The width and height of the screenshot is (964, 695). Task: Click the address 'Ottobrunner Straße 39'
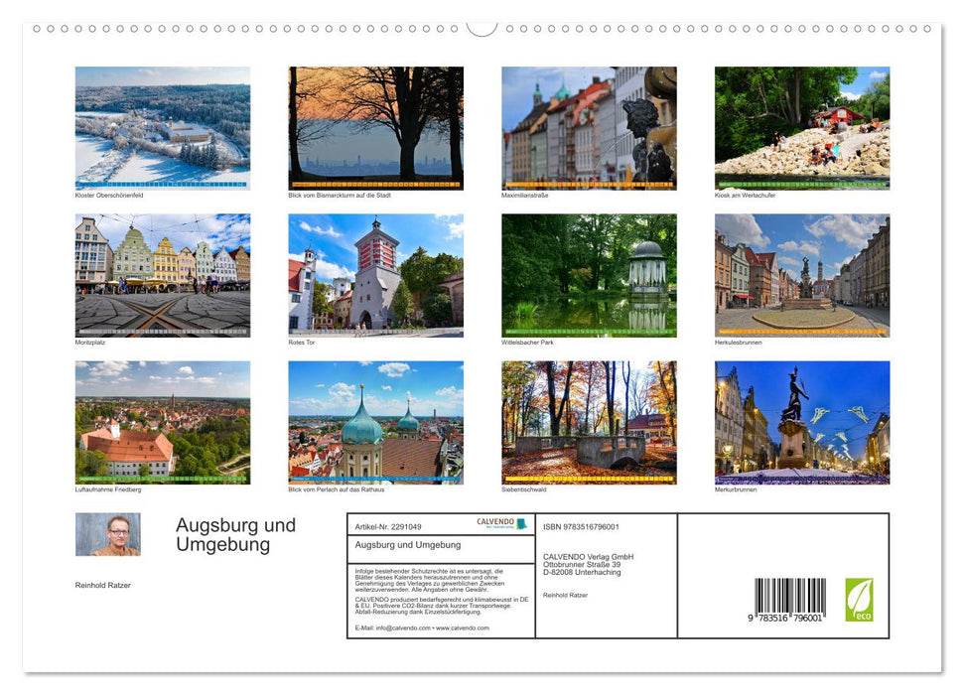582,564
